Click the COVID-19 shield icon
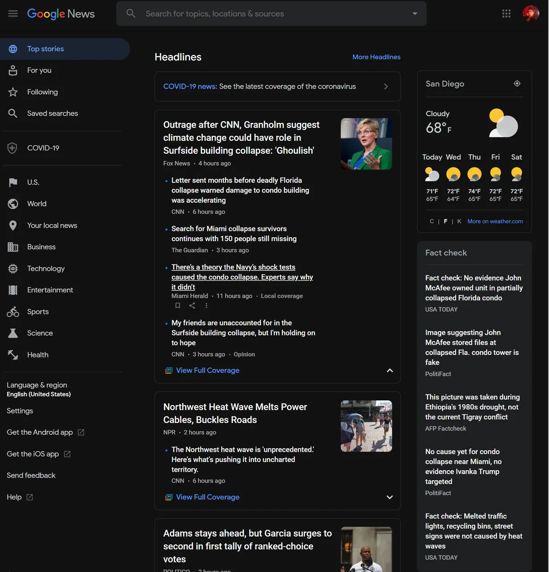 (13, 148)
